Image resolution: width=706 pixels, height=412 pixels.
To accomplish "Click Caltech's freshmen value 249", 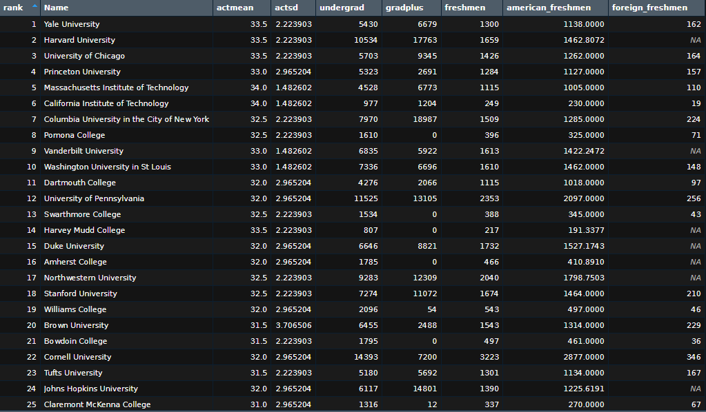I will pyautogui.click(x=491, y=103).
